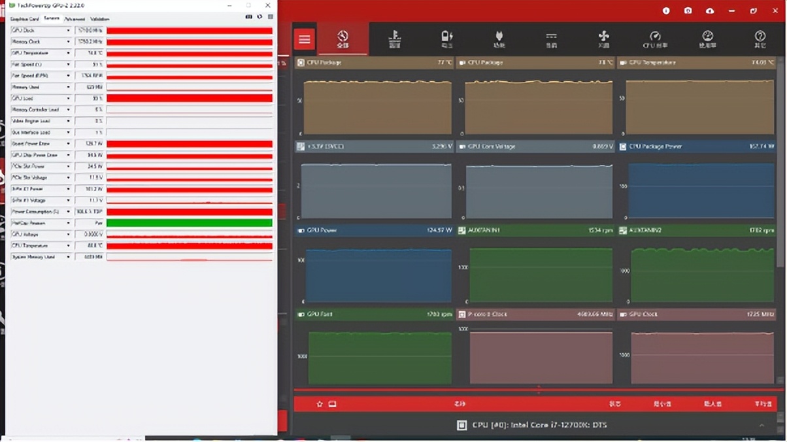Viewport: 787px width, 442px height.
Task: Open the GPU Temperature sensor dropdown arrow
Action: pyautogui.click(x=68, y=53)
